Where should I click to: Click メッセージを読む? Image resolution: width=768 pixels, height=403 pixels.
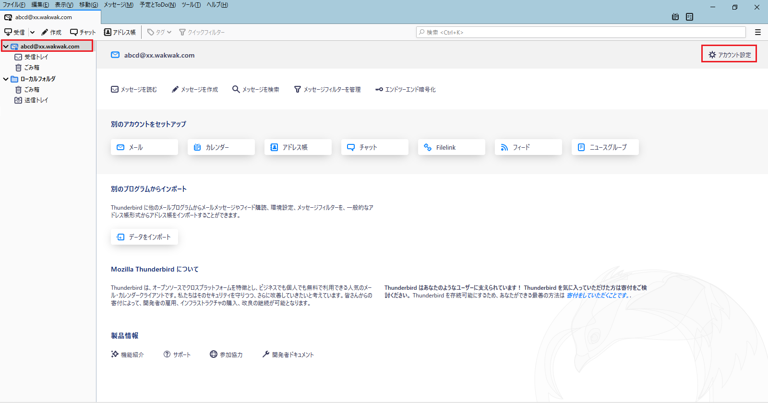[134, 89]
